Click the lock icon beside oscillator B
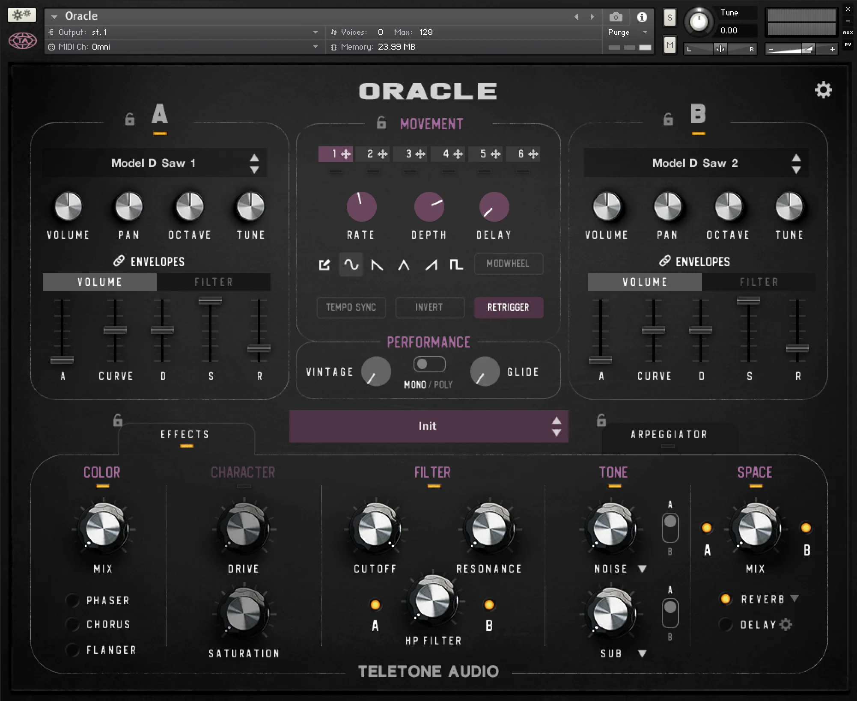The height and width of the screenshot is (701, 857). [x=668, y=119]
